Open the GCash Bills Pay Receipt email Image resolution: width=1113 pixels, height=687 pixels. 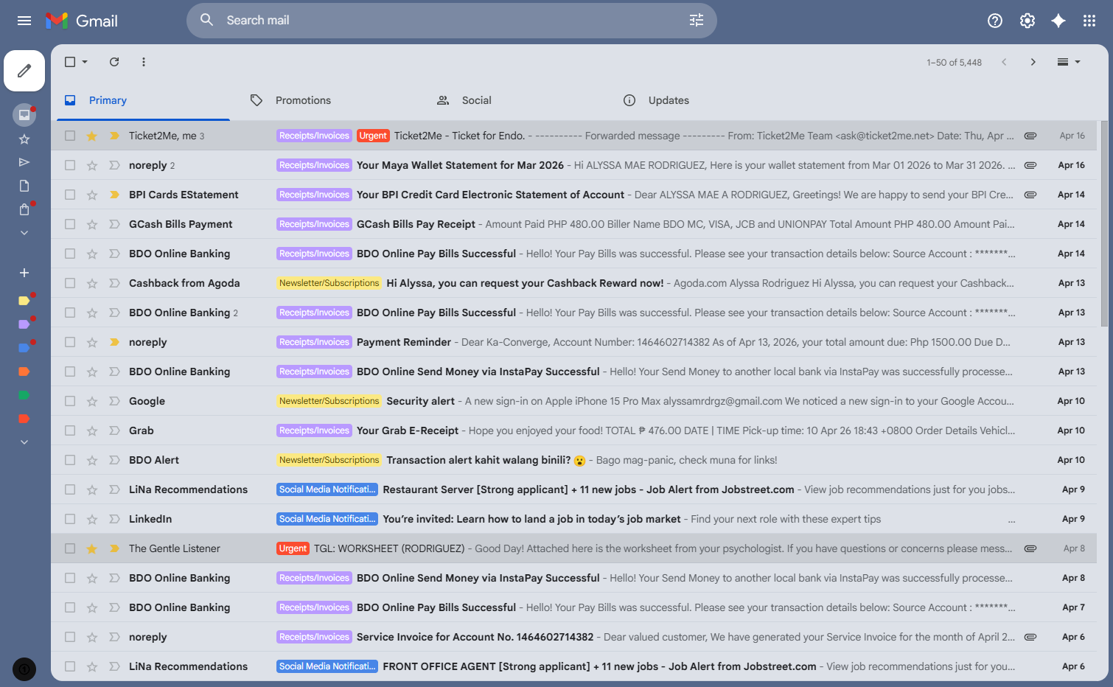pyautogui.click(x=573, y=224)
